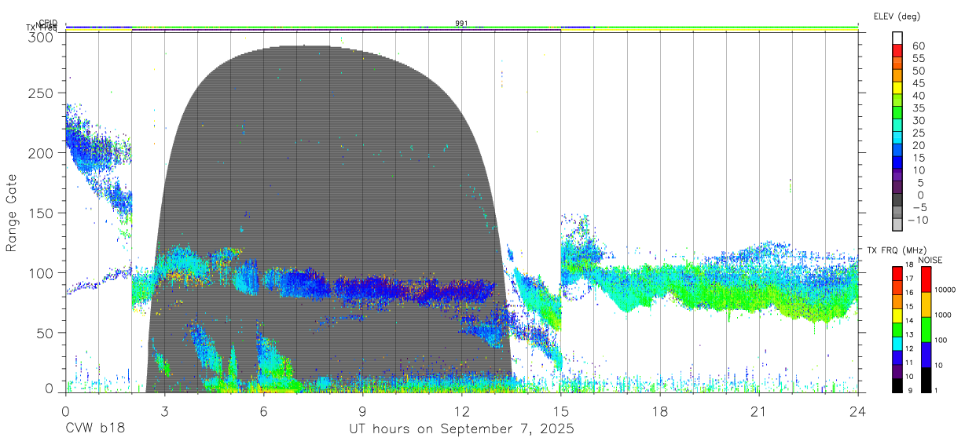Select the 150 tick on Range Gate axis
Image resolution: width=965 pixels, height=445 pixels.
[42, 213]
